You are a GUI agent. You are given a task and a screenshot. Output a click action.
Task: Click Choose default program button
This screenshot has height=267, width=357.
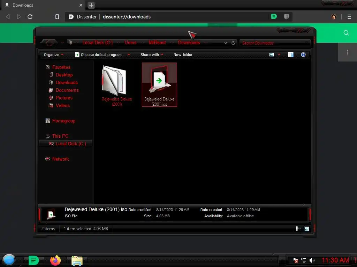tap(100, 55)
